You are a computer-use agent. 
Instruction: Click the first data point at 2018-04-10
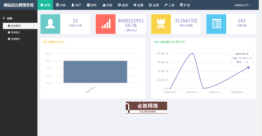pos(170,88)
